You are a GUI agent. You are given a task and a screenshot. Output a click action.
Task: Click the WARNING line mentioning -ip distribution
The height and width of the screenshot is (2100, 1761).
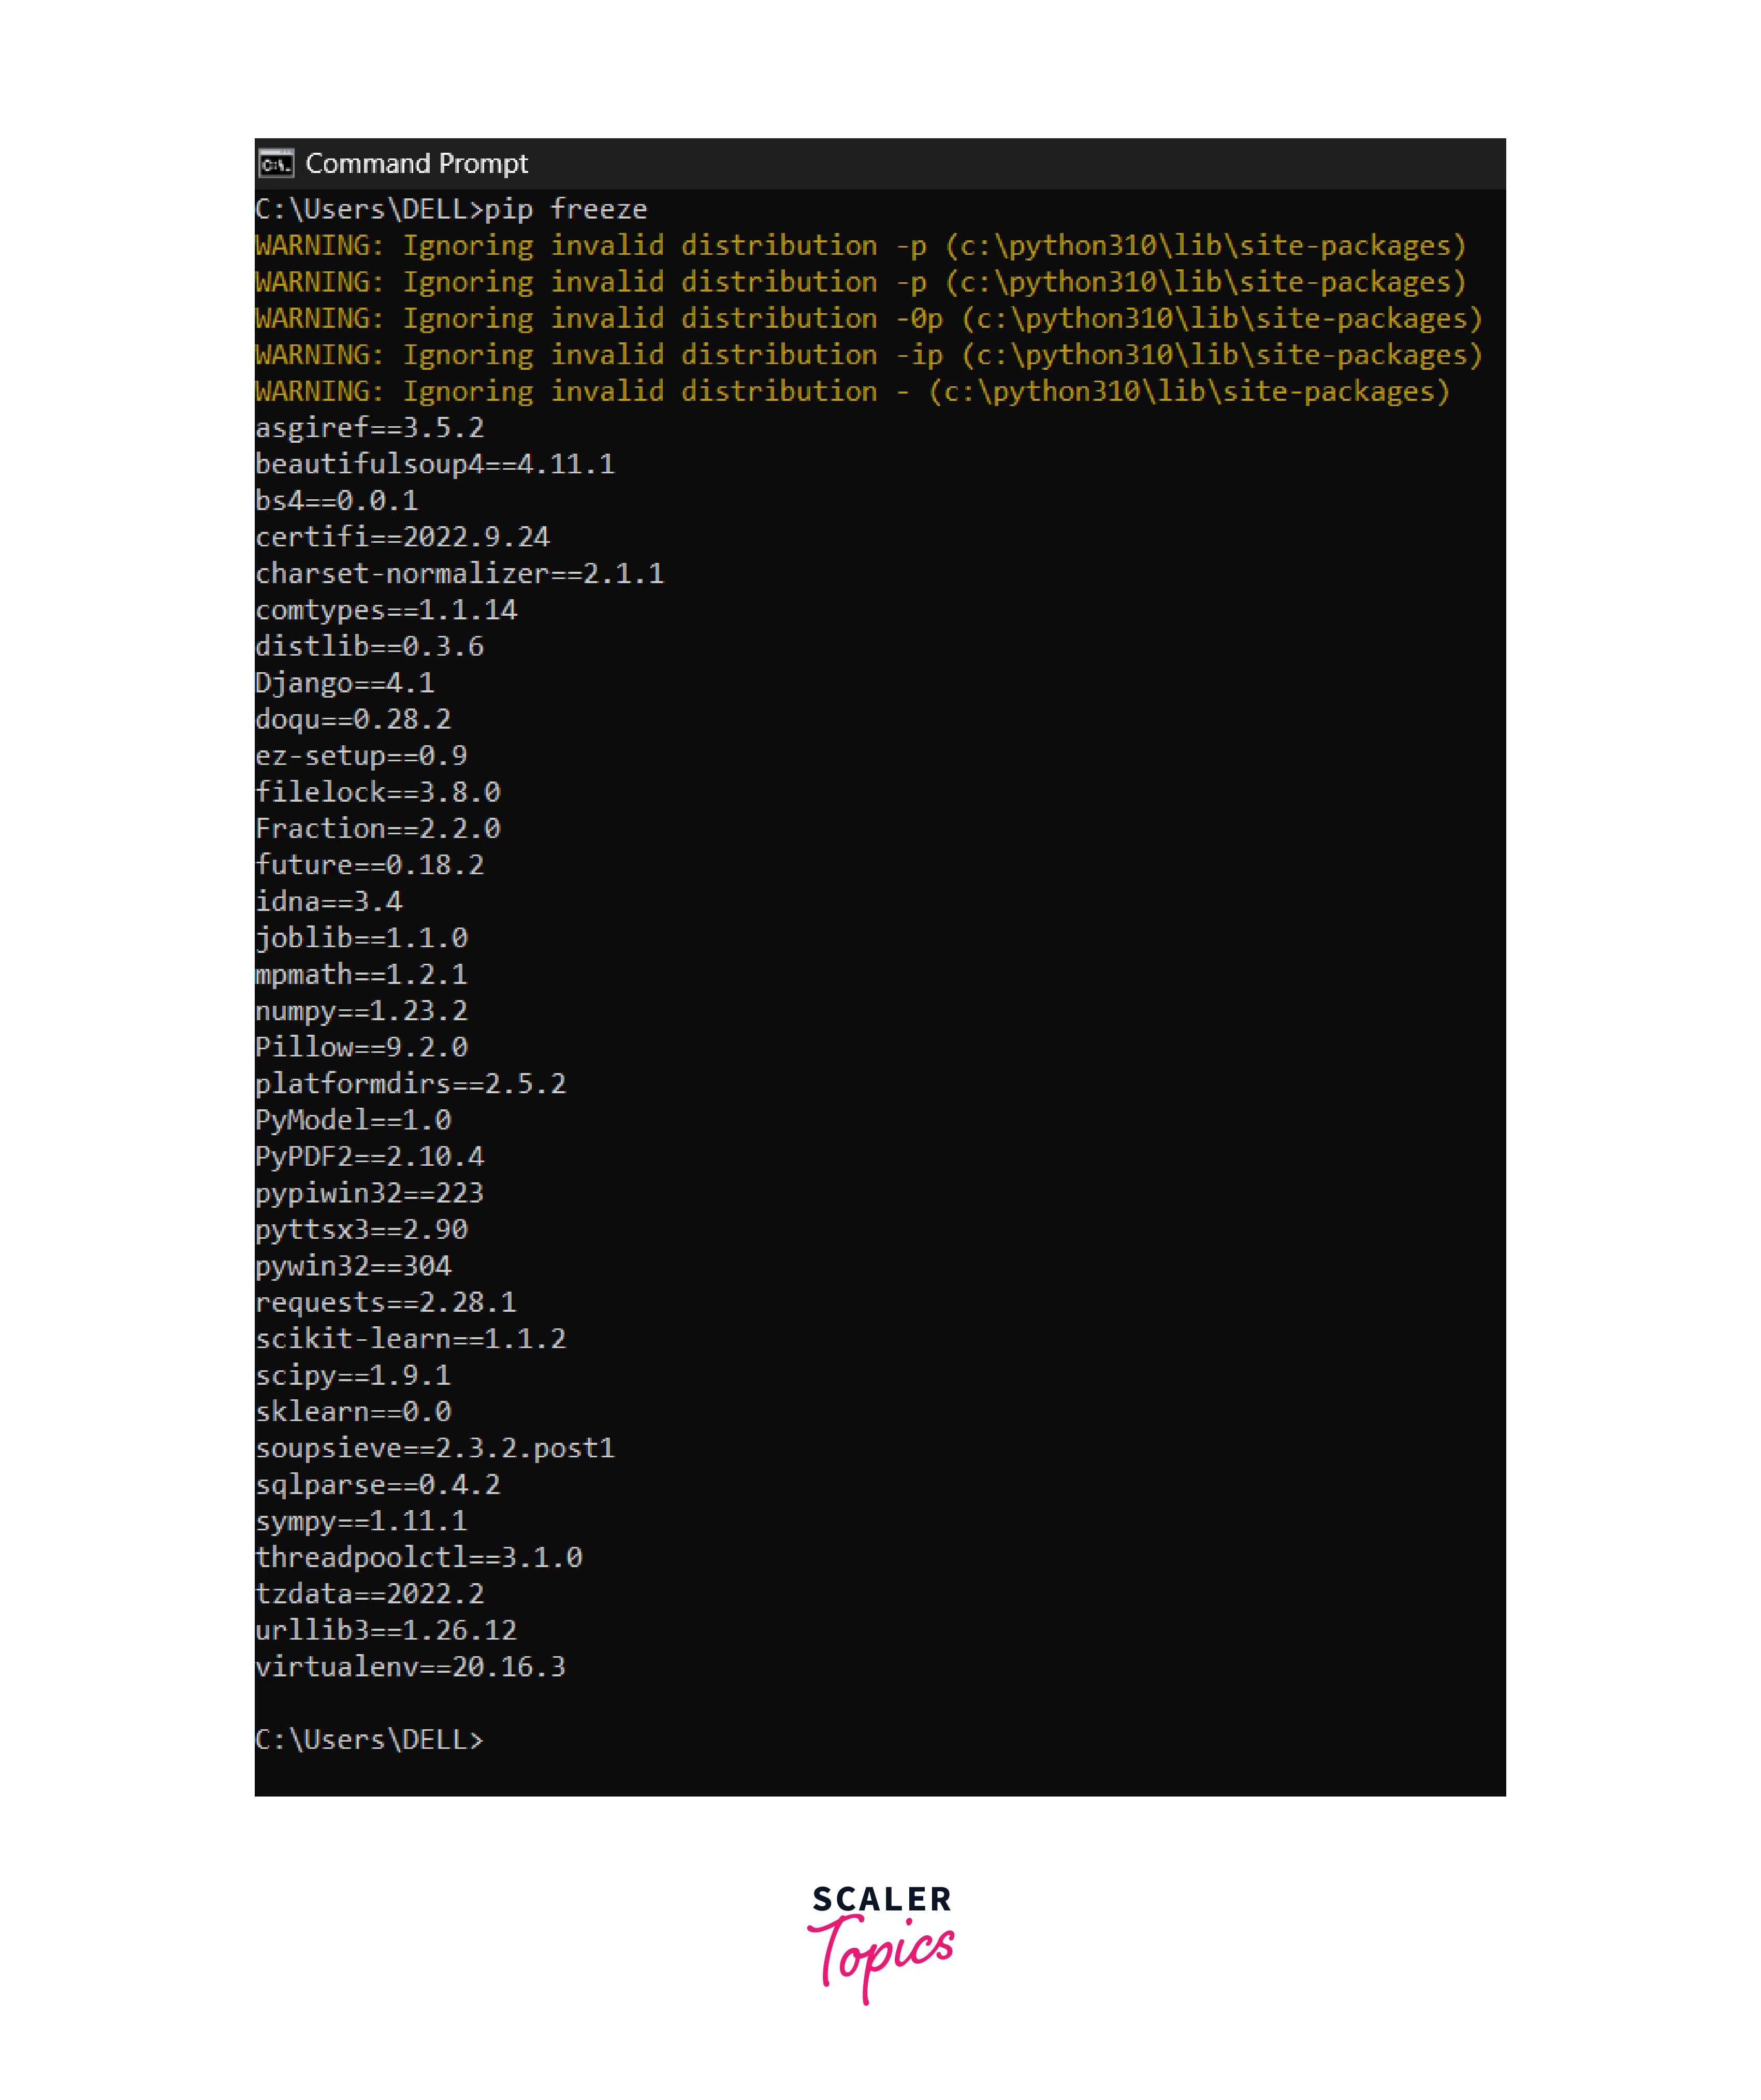869,355
